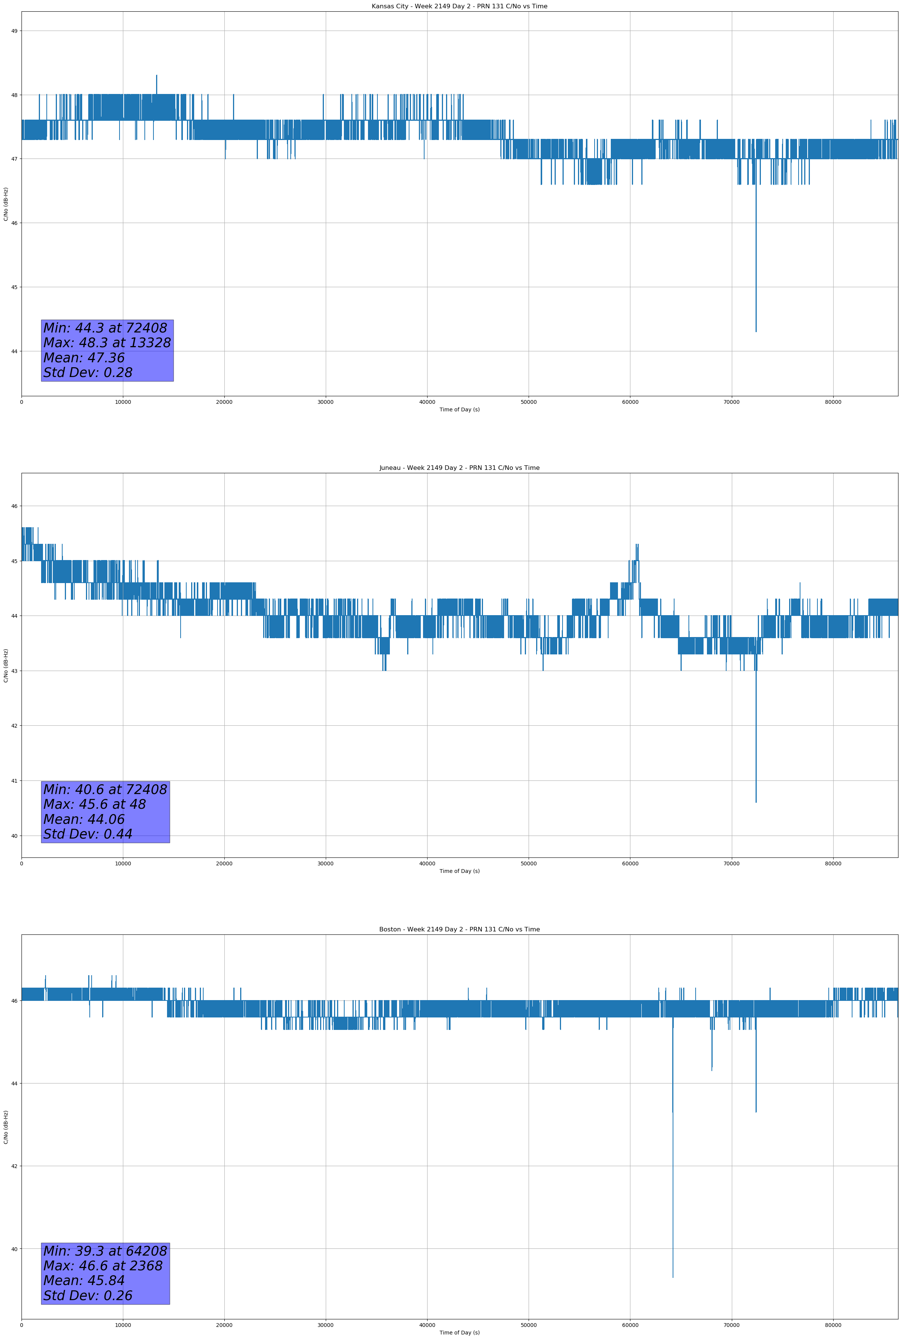Click the 48.3 maximum peak in Kansas City plot
The width and height of the screenshot is (903, 1339).
tap(156, 75)
